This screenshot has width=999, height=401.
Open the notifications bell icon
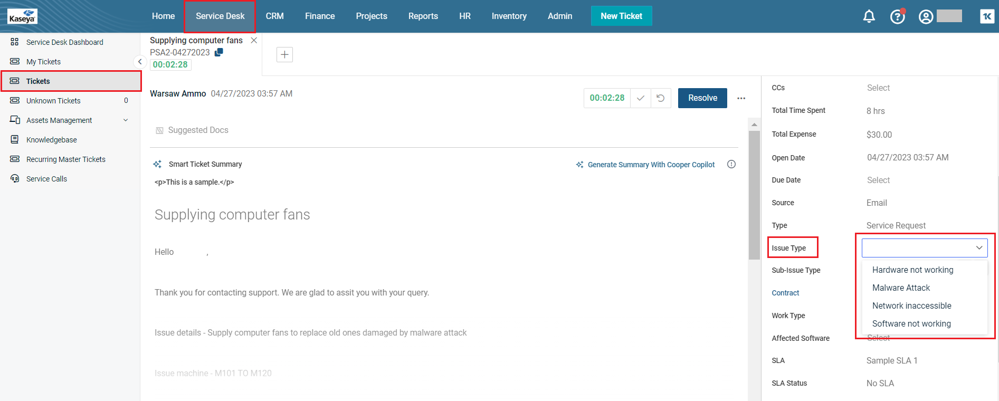pos(869,16)
